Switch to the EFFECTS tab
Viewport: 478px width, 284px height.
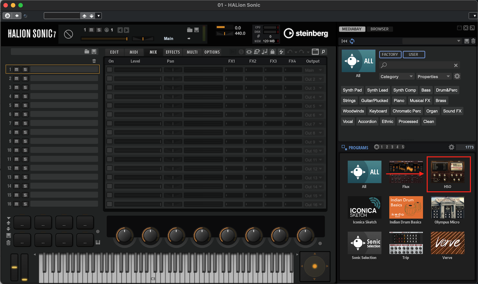173,52
